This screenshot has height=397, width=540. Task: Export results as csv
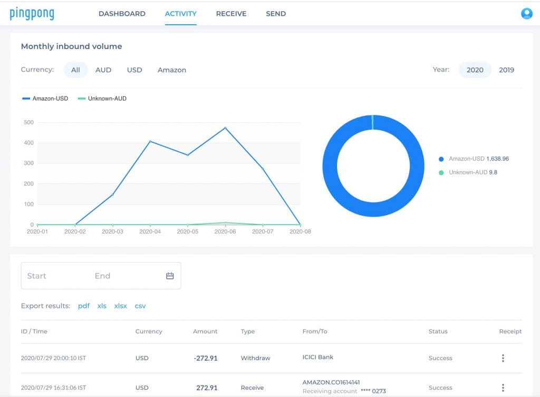pos(140,306)
